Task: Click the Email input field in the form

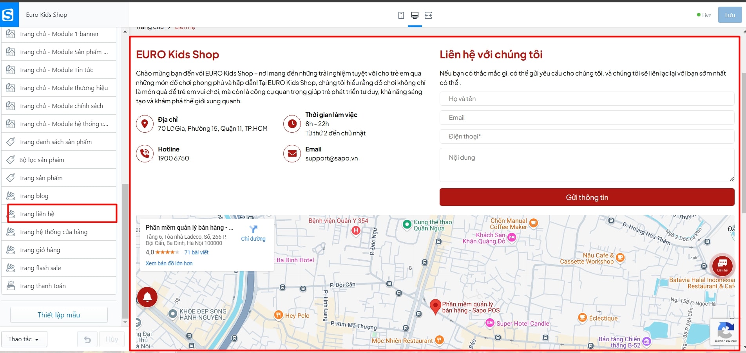Action: 587,117
